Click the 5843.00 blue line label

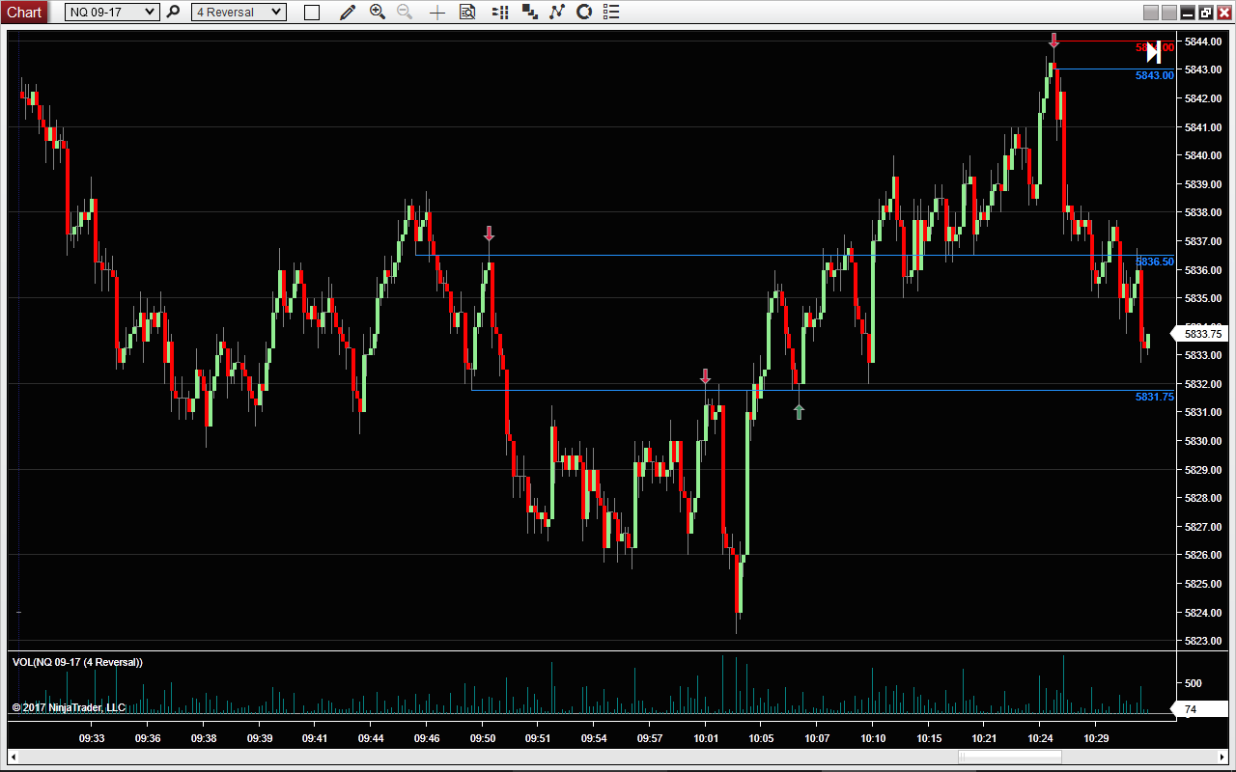click(1155, 75)
